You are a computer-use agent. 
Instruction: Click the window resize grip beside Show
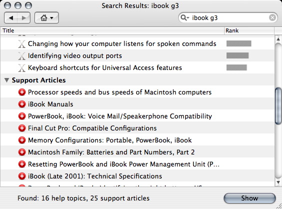click(x=279, y=206)
